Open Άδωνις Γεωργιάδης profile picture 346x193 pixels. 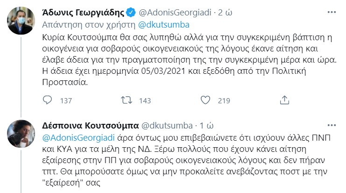20,19
